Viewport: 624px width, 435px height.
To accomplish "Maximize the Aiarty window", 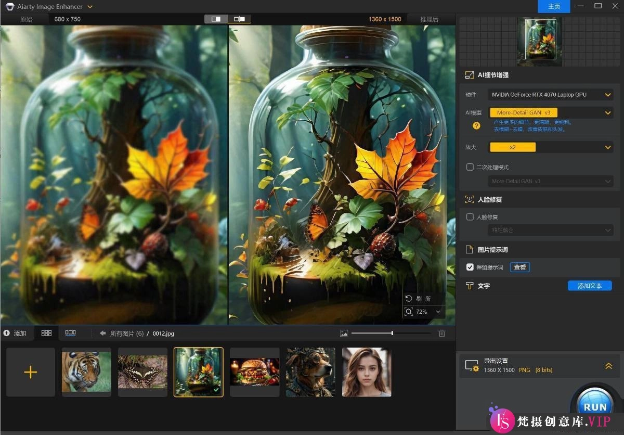I will pos(598,6).
